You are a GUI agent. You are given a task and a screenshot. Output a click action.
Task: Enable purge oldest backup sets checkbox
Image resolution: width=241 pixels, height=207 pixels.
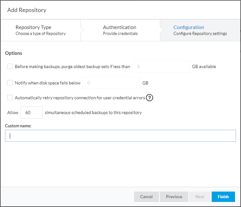pyautogui.click(x=10, y=67)
